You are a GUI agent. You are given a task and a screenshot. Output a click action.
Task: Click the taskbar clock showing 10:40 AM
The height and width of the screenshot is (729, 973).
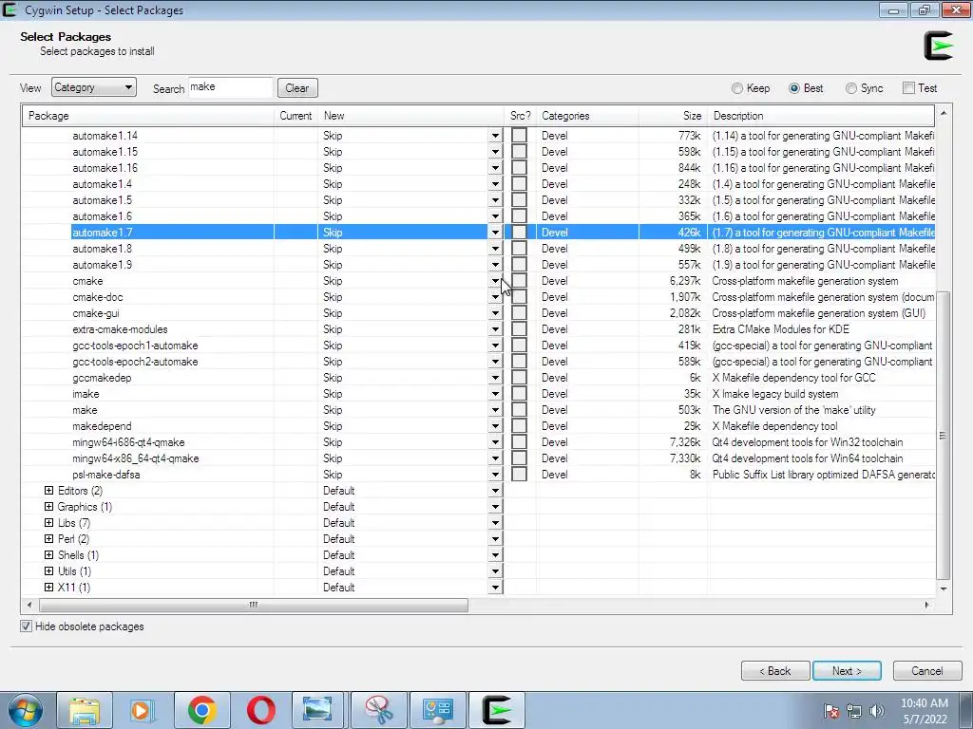[x=924, y=711]
